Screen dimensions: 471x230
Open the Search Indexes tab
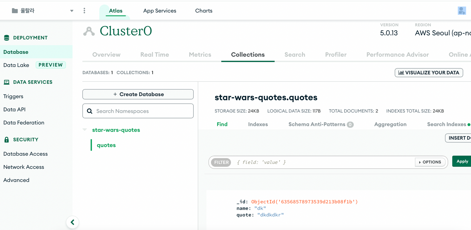pyautogui.click(x=449, y=124)
